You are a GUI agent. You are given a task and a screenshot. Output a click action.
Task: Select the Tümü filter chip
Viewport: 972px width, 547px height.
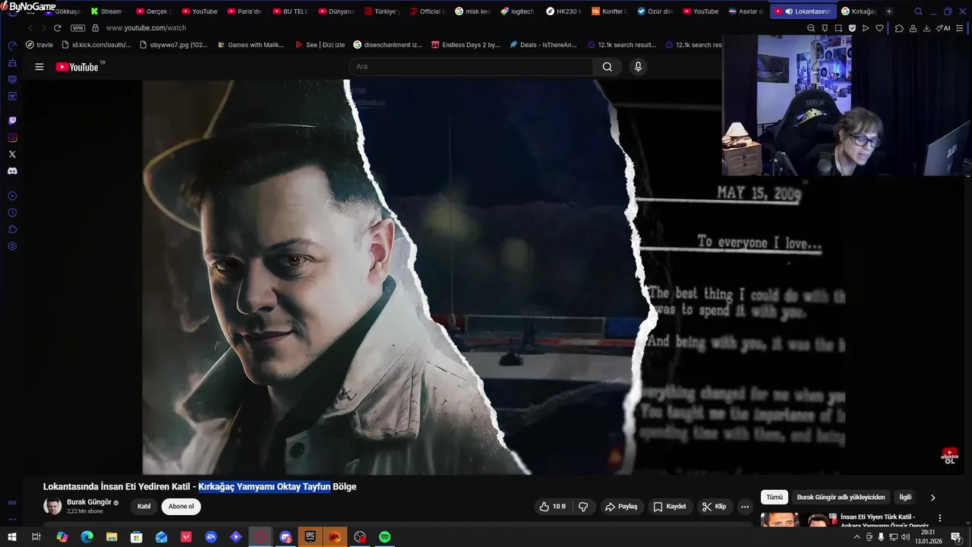click(774, 498)
